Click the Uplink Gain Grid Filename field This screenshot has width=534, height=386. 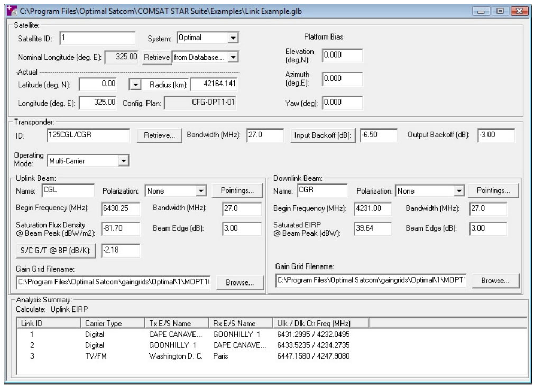click(113, 282)
